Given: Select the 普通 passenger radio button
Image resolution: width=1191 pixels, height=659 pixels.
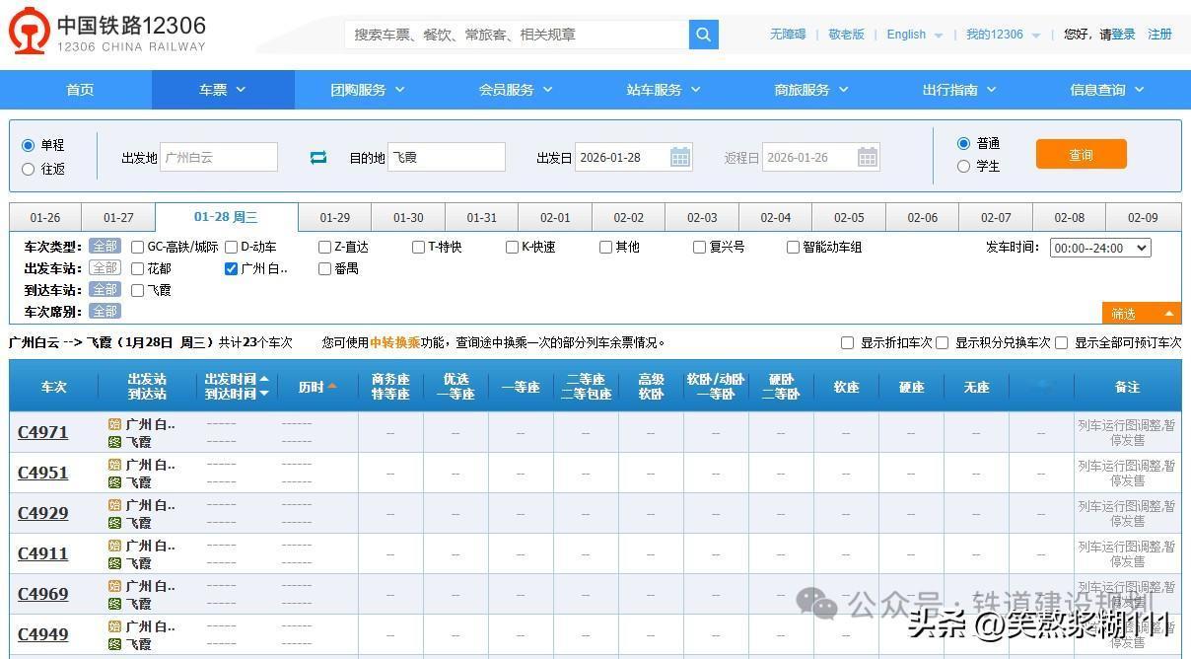Looking at the screenshot, I should pyautogui.click(x=963, y=143).
